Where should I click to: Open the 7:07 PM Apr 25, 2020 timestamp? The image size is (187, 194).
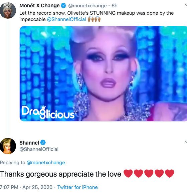pyautogui.click(x=26, y=187)
